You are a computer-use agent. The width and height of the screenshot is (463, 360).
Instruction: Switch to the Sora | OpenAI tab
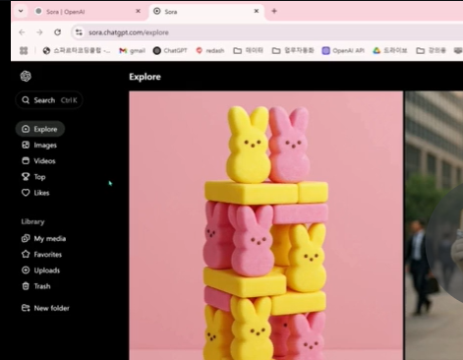(87, 12)
